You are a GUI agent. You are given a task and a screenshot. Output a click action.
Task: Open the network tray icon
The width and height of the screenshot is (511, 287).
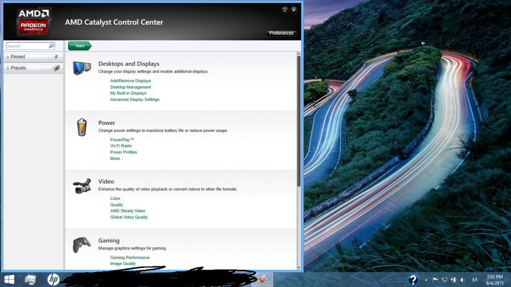pos(444,280)
